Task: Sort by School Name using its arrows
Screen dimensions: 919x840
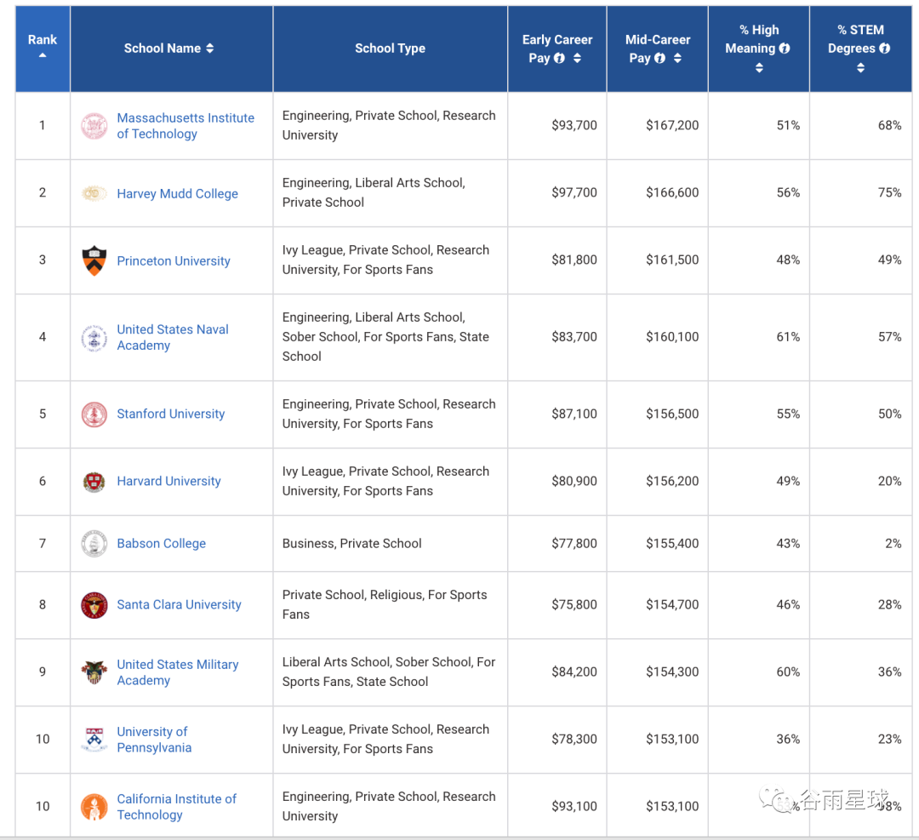Action: click(x=210, y=49)
